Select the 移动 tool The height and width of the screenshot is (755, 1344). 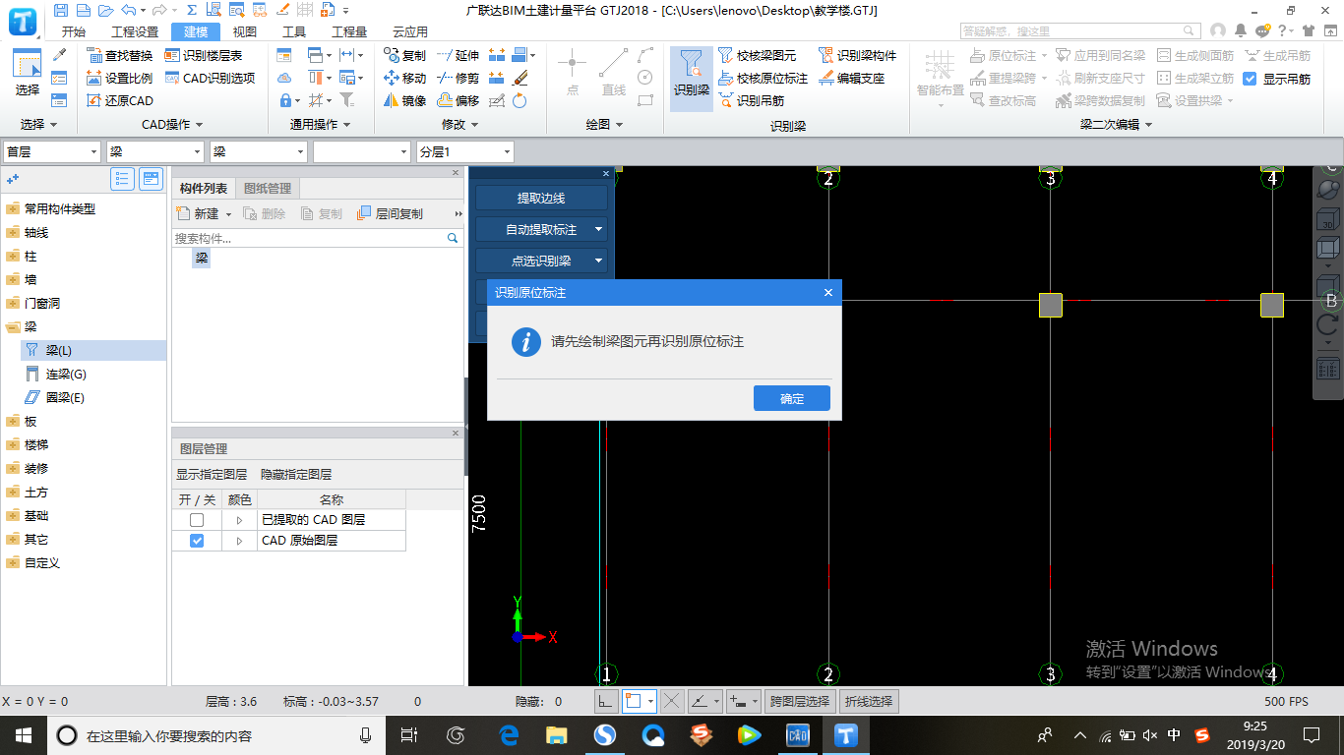tap(404, 78)
